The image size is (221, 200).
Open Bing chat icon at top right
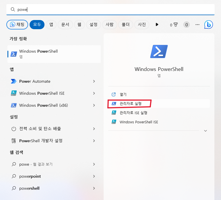coord(208,25)
